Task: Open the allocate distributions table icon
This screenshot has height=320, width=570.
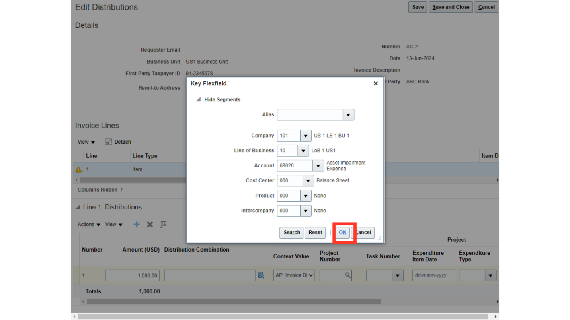Action: coord(163,225)
